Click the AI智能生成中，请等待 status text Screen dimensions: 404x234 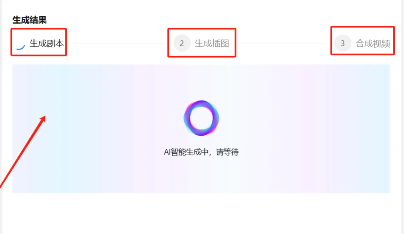(201, 152)
